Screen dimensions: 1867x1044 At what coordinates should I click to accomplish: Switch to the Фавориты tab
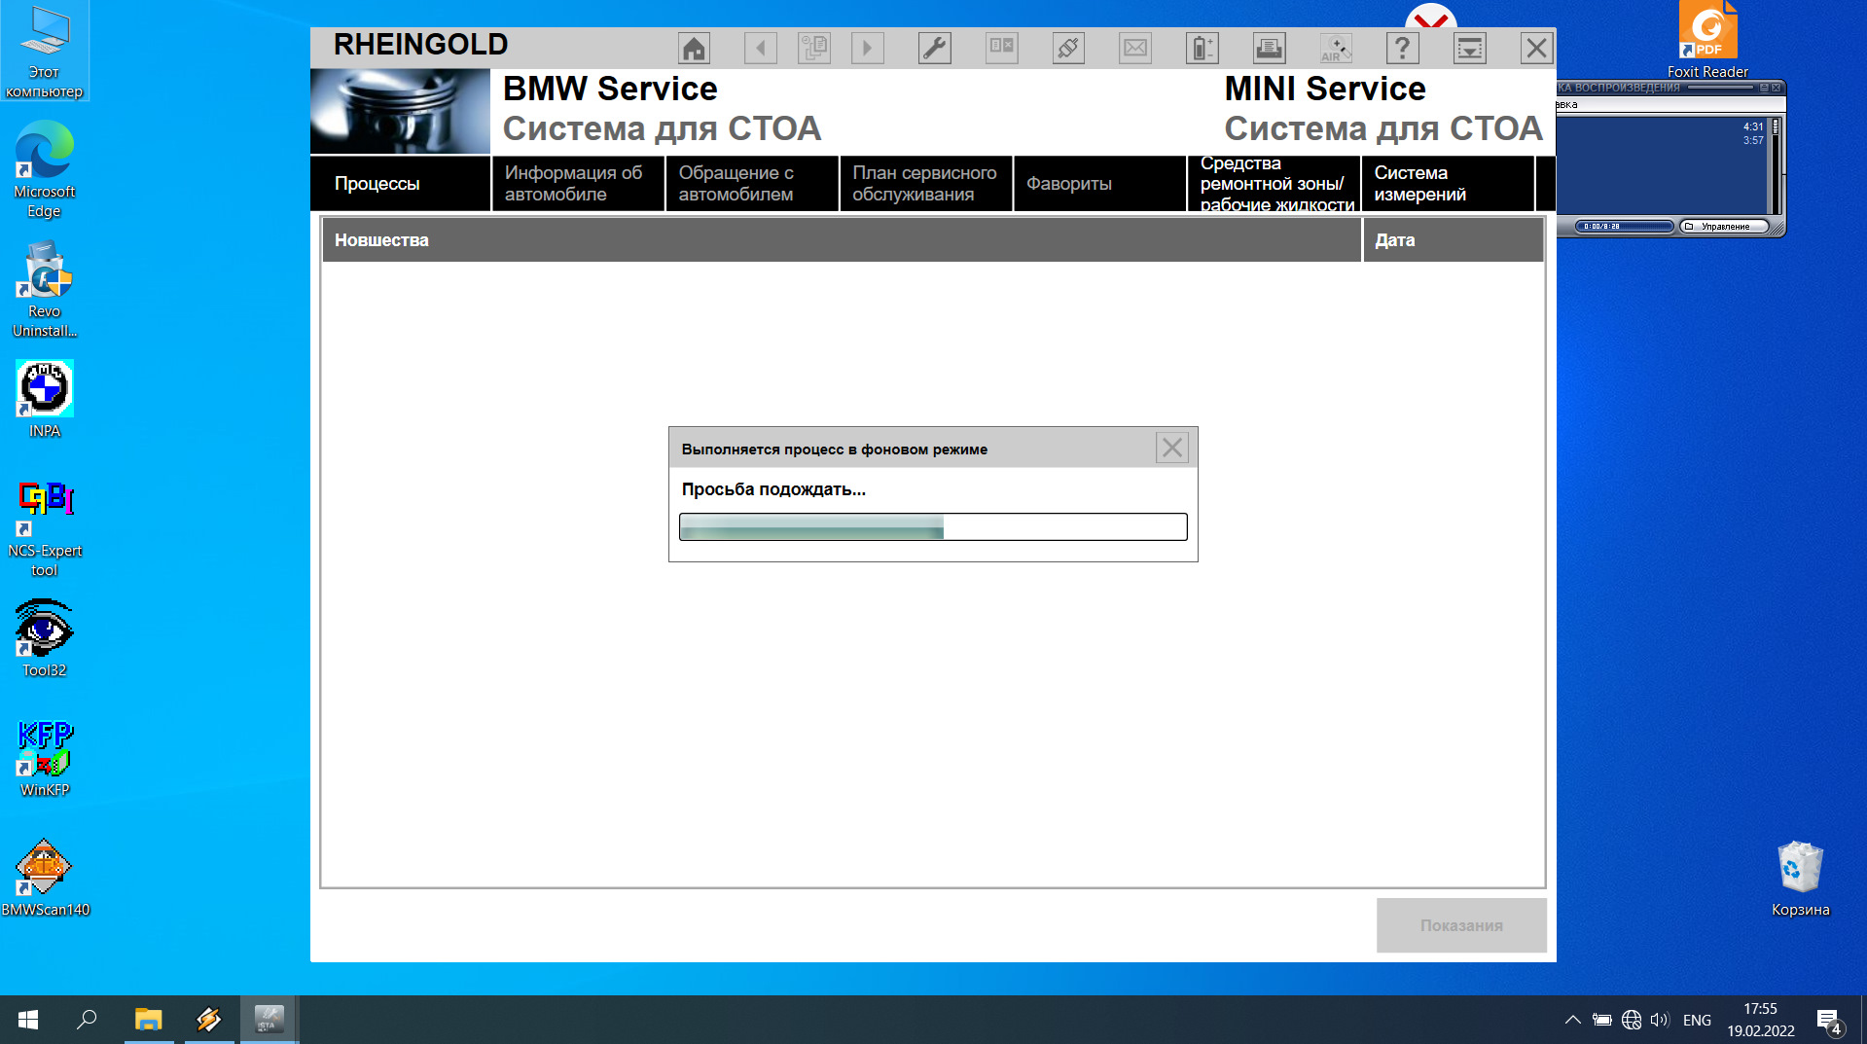pyautogui.click(x=1100, y=183)
